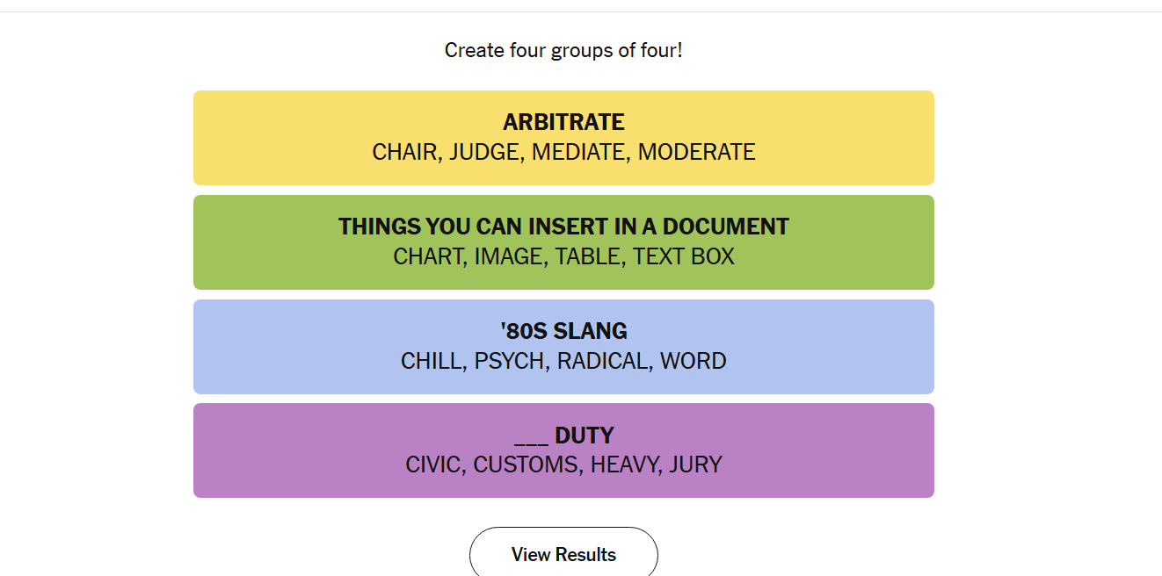Select the yellow ARBITRATE group title
1162x576 pixels.
(x=563, y=121)
